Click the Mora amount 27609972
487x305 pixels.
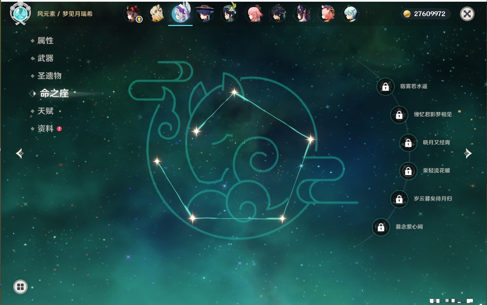coord(430,14)
